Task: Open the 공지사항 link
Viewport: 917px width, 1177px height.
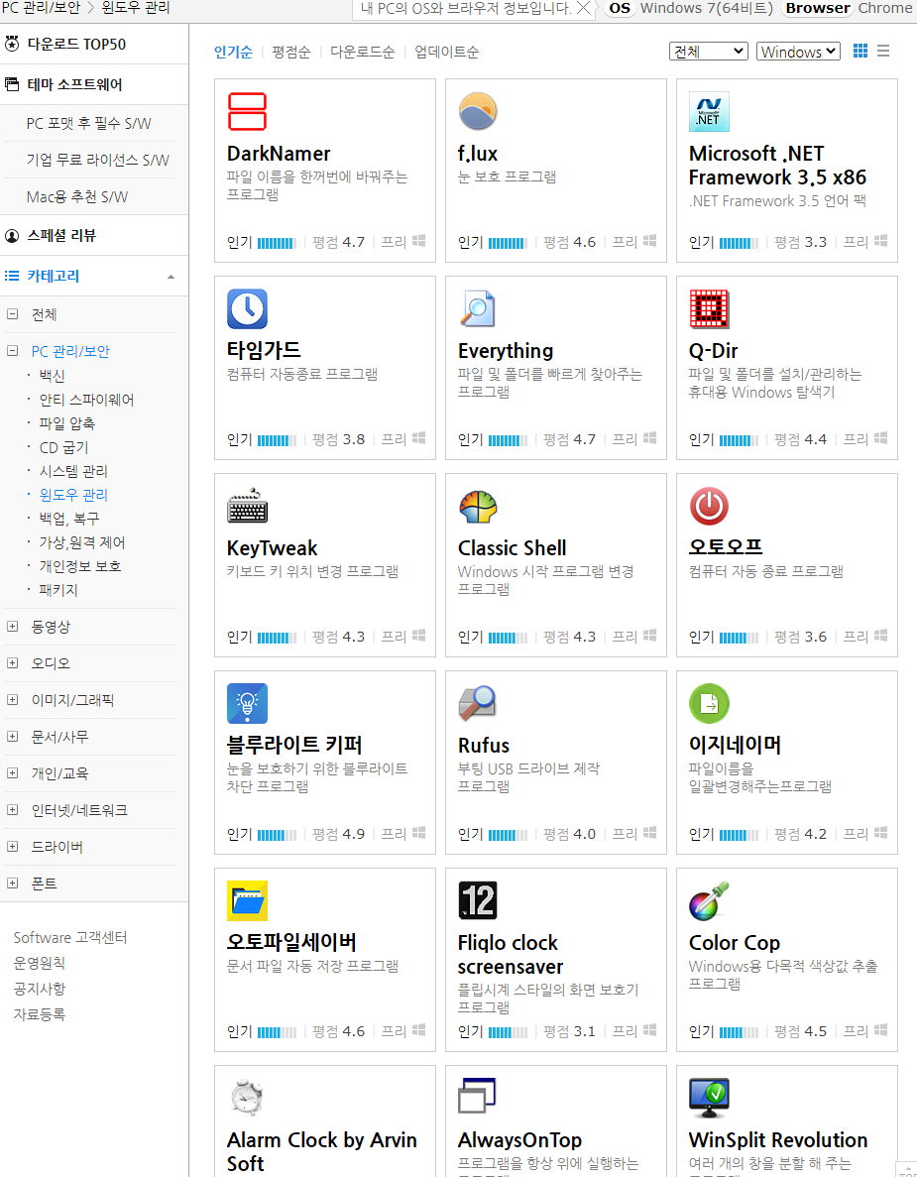Action: pyautogui.click(x=39, y=989)
